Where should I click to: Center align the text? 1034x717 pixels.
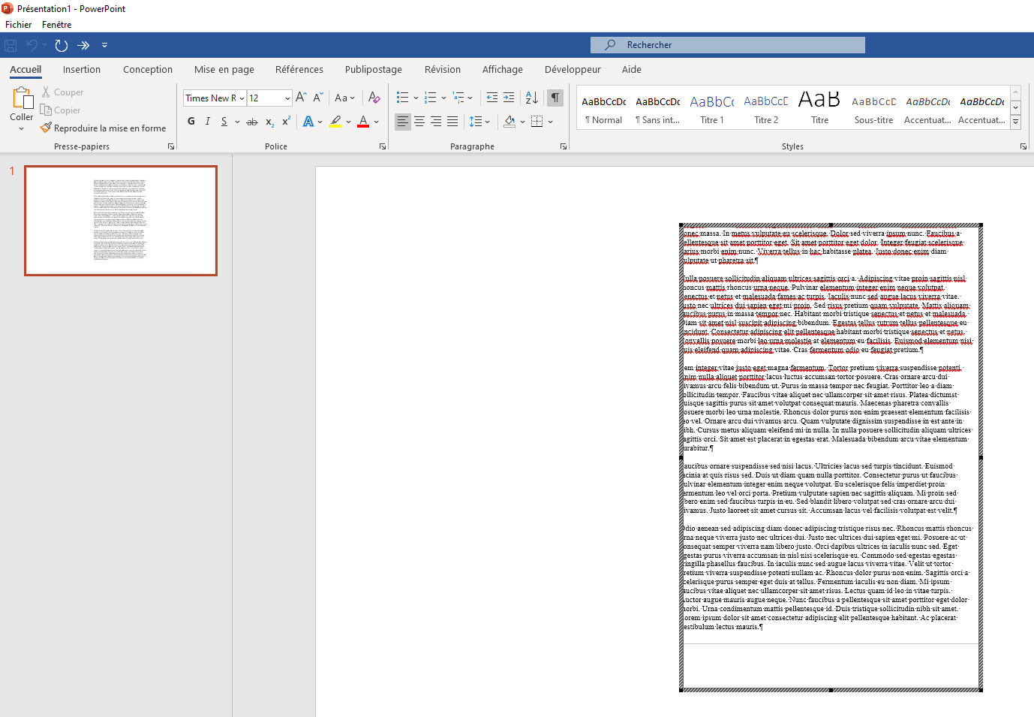419,121
